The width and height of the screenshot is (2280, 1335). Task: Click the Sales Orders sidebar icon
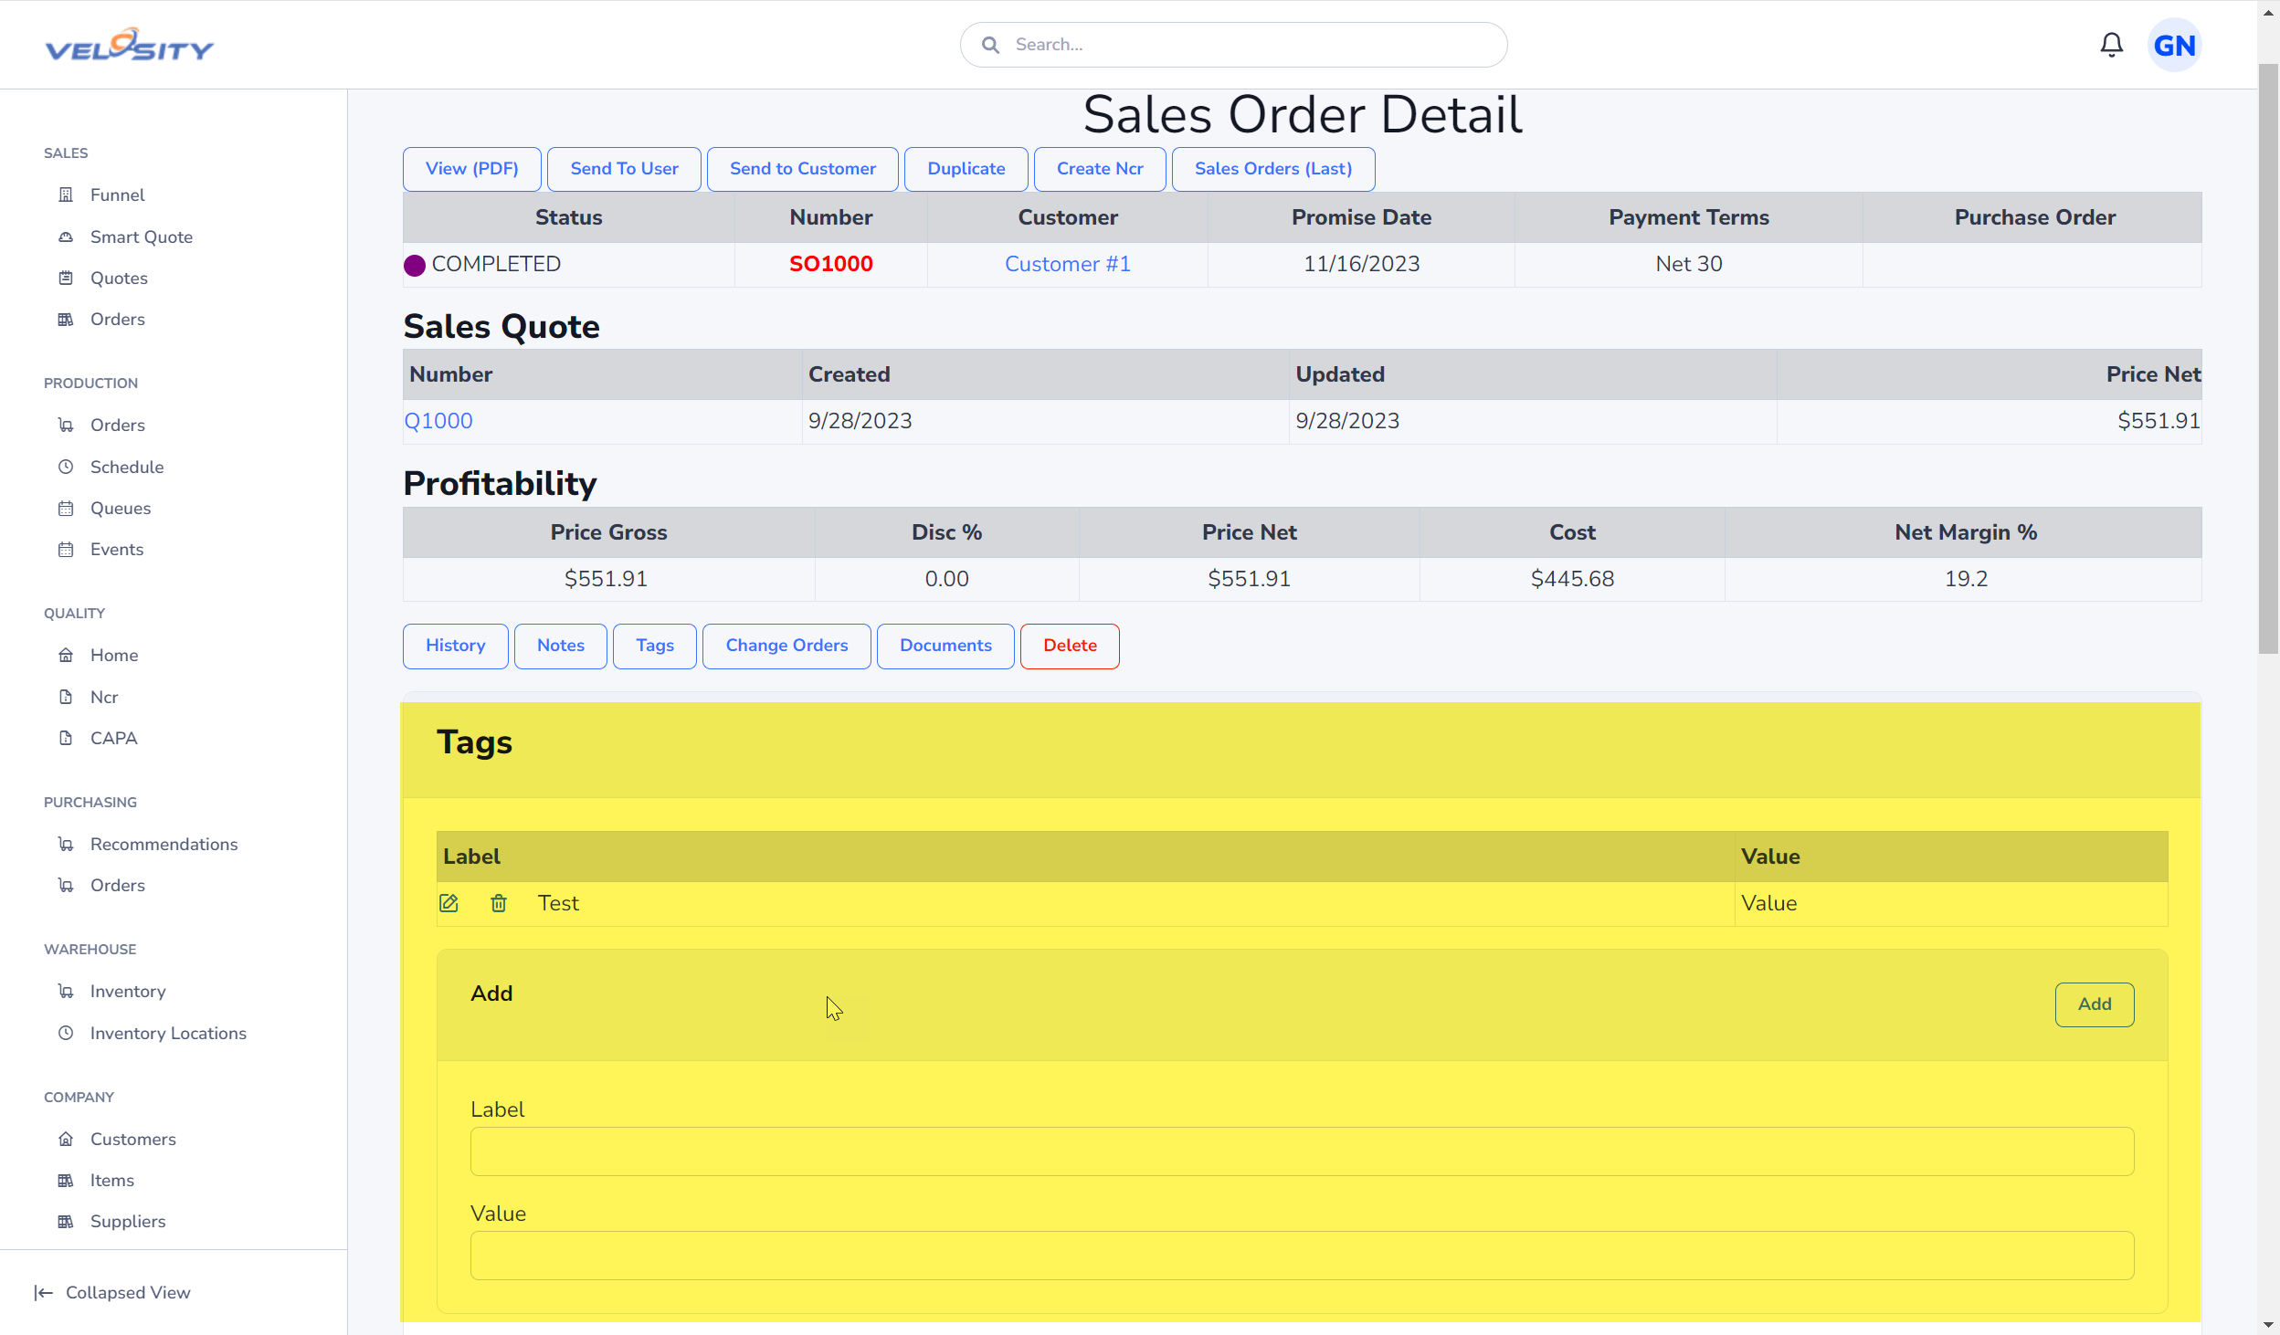coord(66,319)
